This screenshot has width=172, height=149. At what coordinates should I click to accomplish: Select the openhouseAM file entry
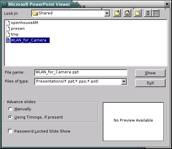24,23
